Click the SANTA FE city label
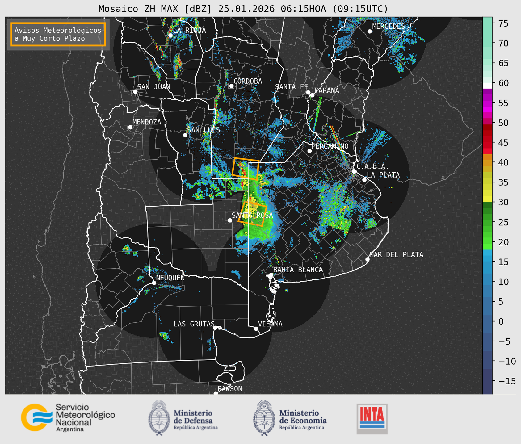The height and width of the screenshot is (444, 521). [x=292, y=87]
